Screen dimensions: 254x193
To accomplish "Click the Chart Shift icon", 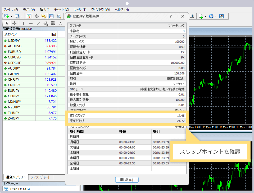I will click(x=192, y=16).
